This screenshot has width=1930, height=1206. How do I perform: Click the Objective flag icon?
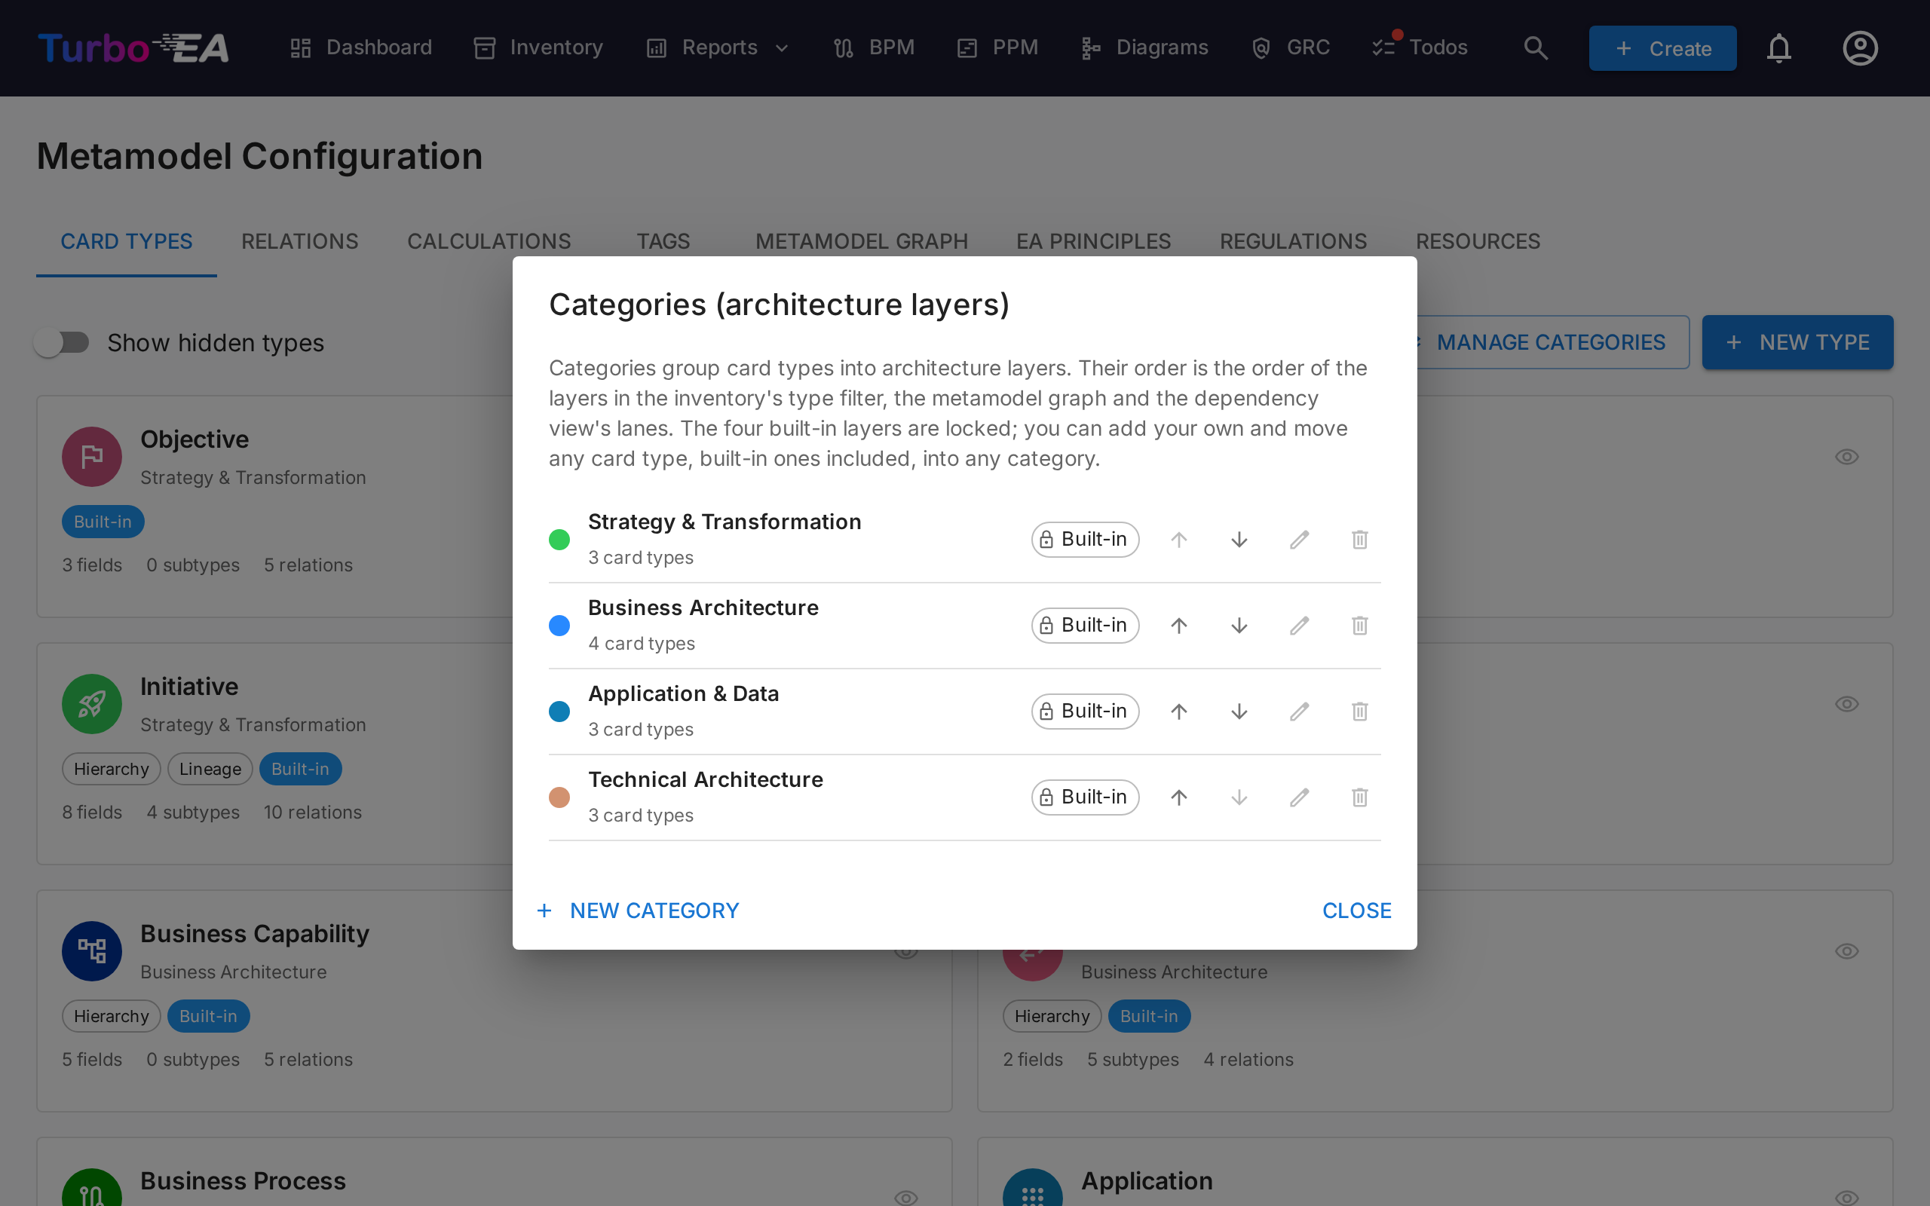click(x=92, y=457)
